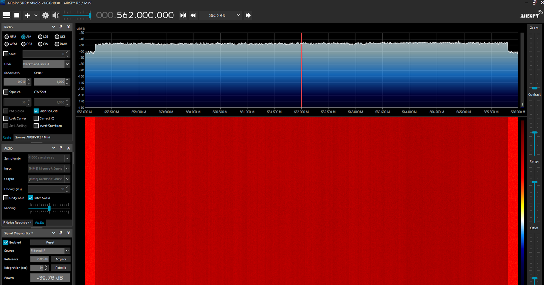Select RAW demodulation mode
544x285 pixels.
tap(61, 44)
